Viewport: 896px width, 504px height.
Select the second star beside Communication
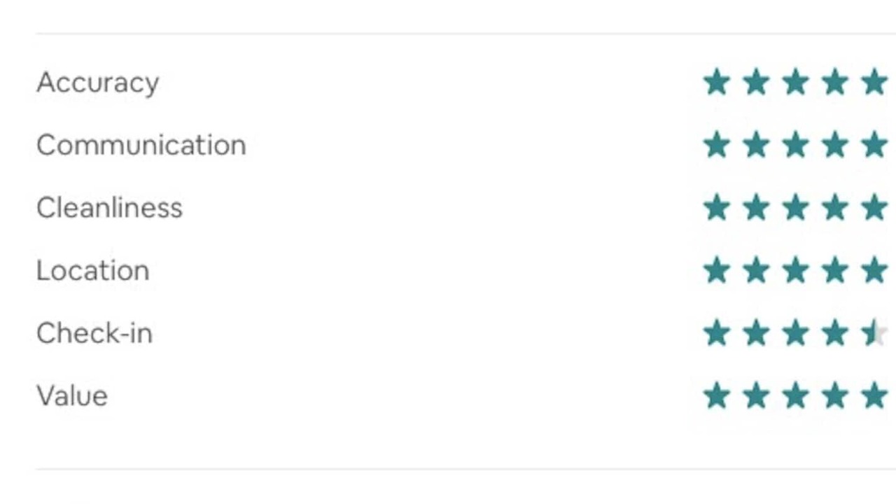coord(756,146)
